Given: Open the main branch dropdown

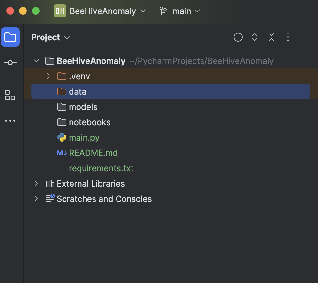Looking at the screenshot, I should point(180,11).
